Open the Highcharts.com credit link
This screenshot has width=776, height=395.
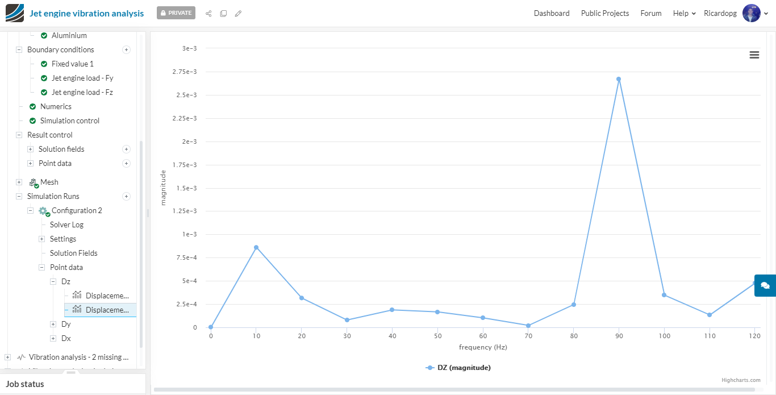point(741,380)
